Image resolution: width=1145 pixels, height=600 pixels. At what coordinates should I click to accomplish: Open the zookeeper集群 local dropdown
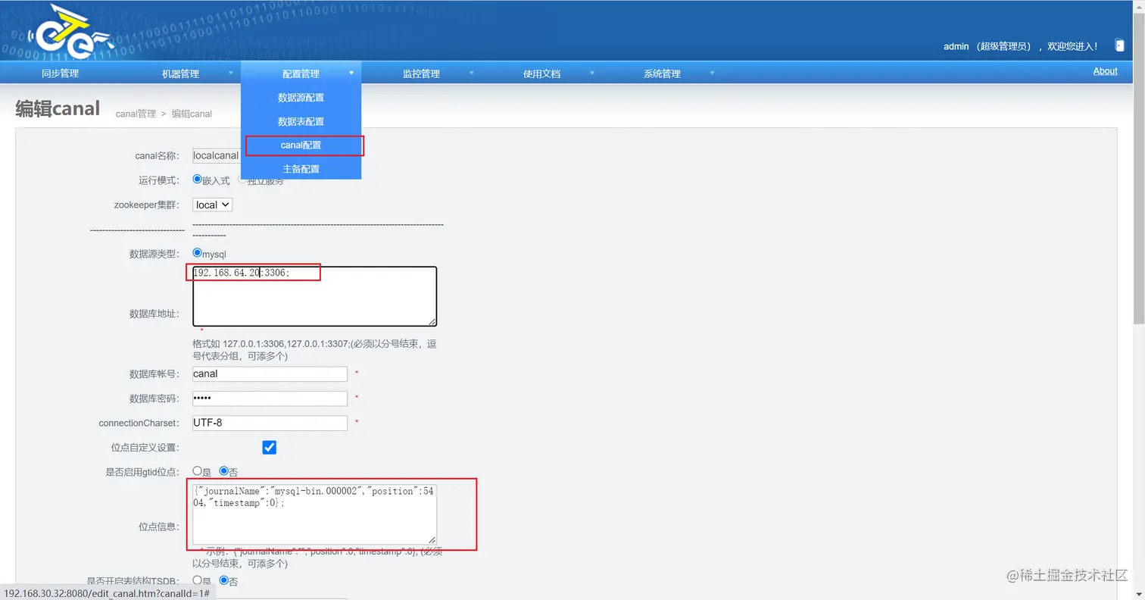pos(212,205)
